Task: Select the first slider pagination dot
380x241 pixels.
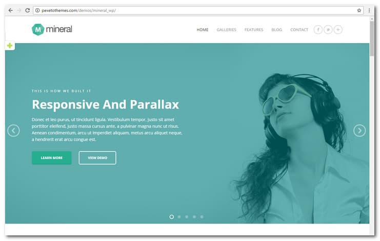Action: [171, 217]
